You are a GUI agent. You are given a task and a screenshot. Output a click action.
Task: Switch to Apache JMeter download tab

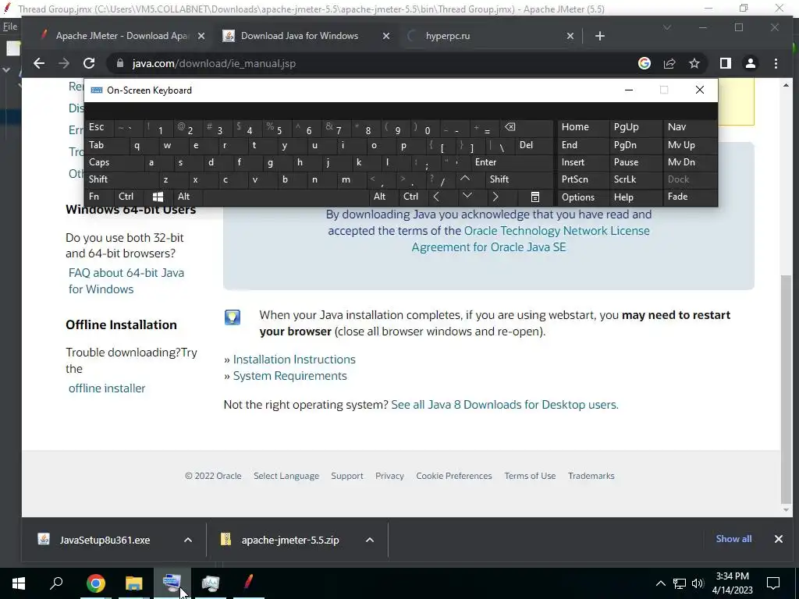[x=123, y=36]
